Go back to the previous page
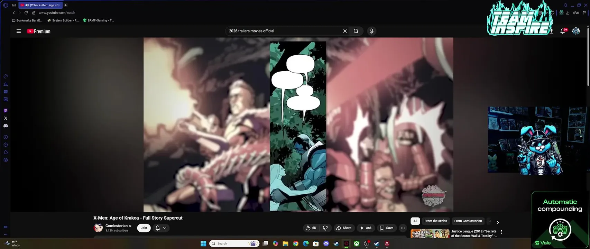The image size is (590, 249). tap(14, 13)
